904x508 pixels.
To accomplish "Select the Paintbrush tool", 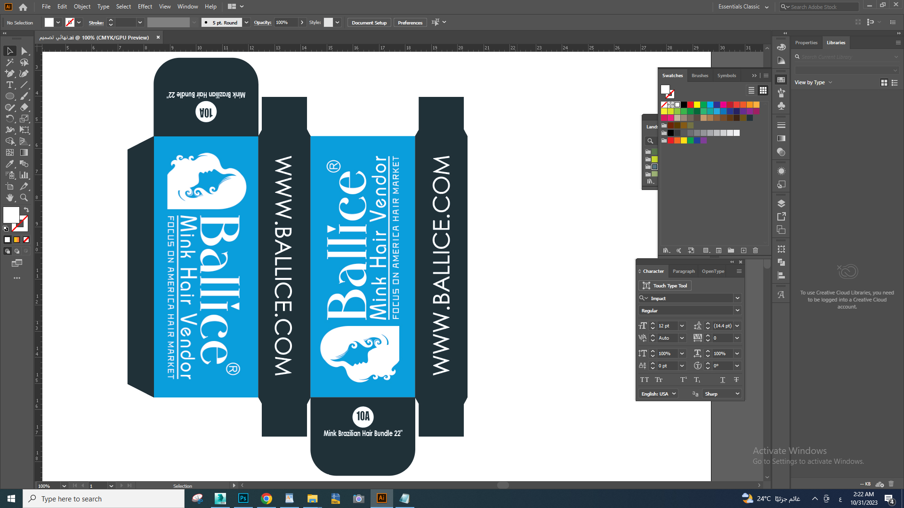I will [24, 96].
